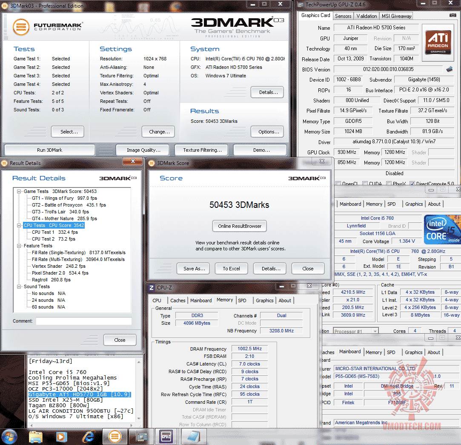Switch to the Caches tab in CPU-Z
The image size is (461, 445).
[178, 300]
